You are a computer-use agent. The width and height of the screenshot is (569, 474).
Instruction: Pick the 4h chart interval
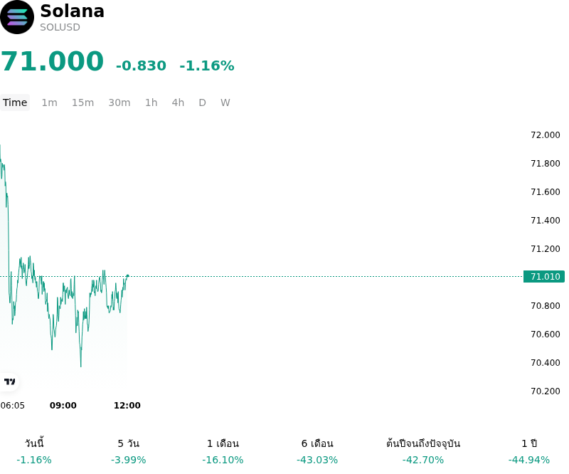[x=178, y=102]
